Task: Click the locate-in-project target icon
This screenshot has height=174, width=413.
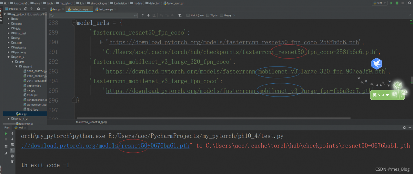Action: tap(25, 9)
